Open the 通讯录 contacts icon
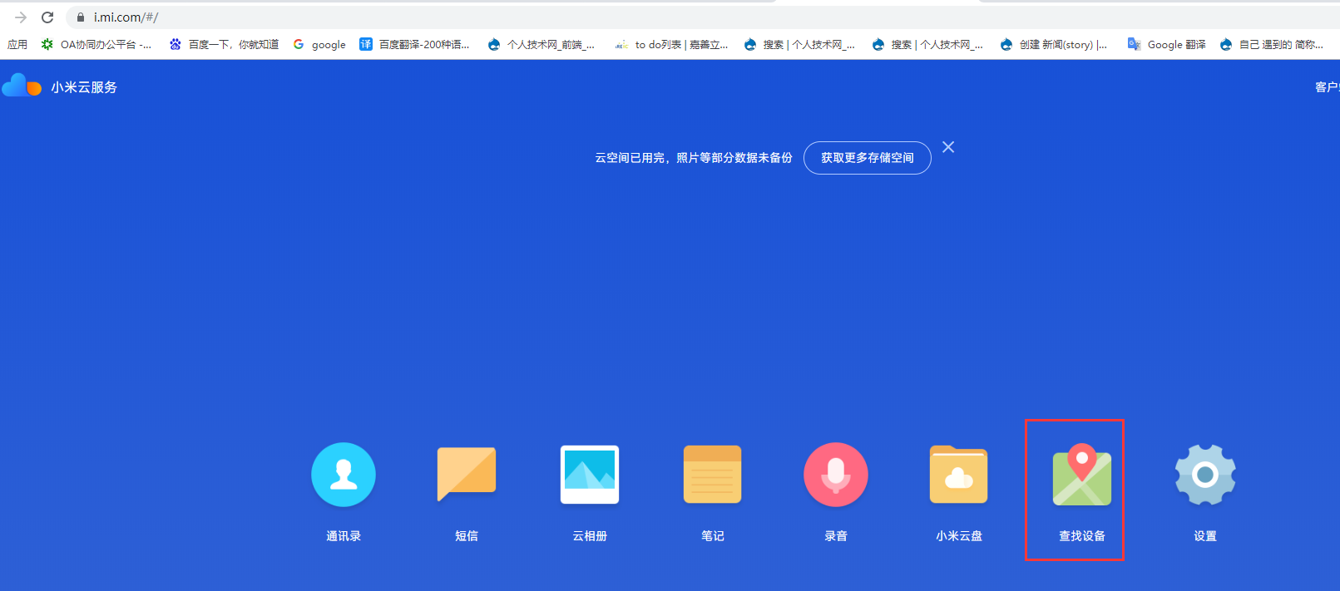This screenshot has height=591, width=1340. coord(344,475)
